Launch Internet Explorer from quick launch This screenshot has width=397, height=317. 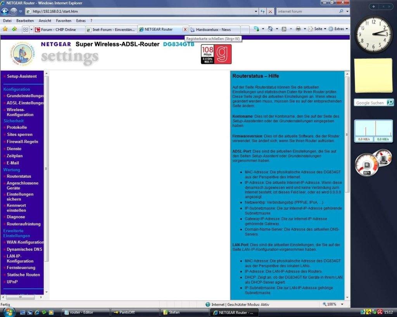pyautogui.click(x=37, y=312)
